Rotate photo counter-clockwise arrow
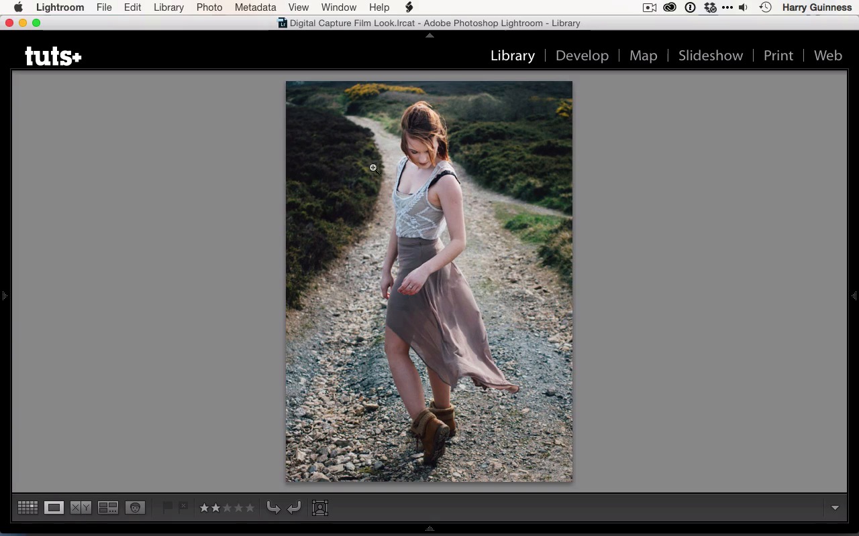The height and width of the screenshot is (536, 859). click(x=273, y=508)
